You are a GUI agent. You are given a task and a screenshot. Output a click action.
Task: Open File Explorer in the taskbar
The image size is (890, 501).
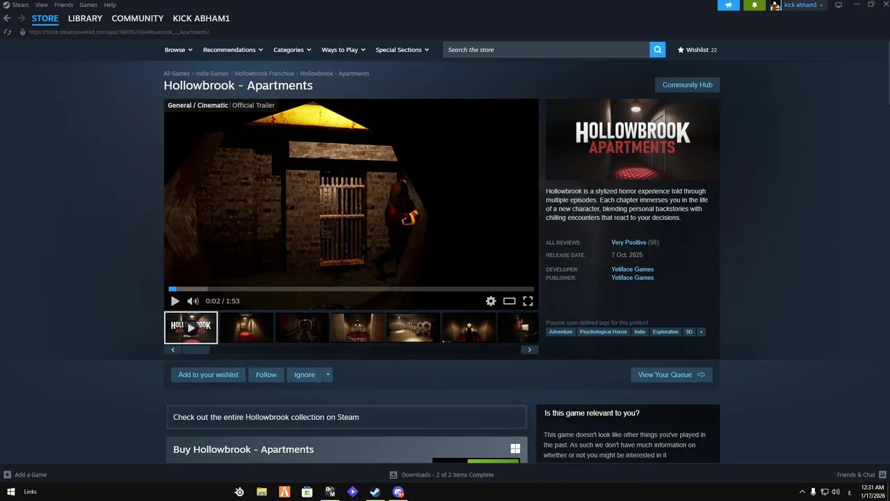point(261,492)
